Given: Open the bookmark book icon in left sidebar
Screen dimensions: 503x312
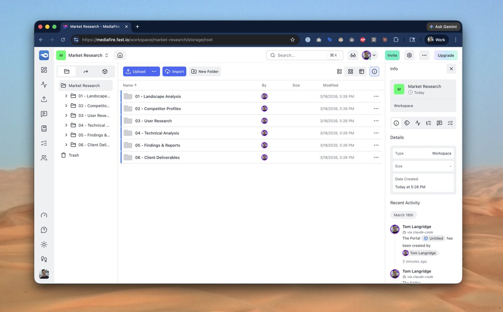Looking at the screenshot, I should 44,129.
